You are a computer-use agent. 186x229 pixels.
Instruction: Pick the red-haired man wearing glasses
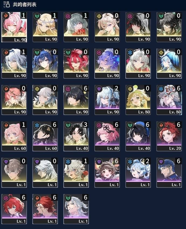pyautogui.click(x=45, y=209)
